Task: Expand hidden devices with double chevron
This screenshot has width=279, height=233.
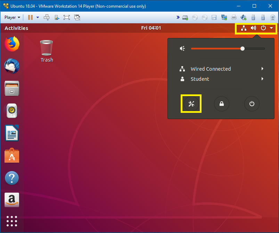Action: pyautogui.click(x=178, y=17)
